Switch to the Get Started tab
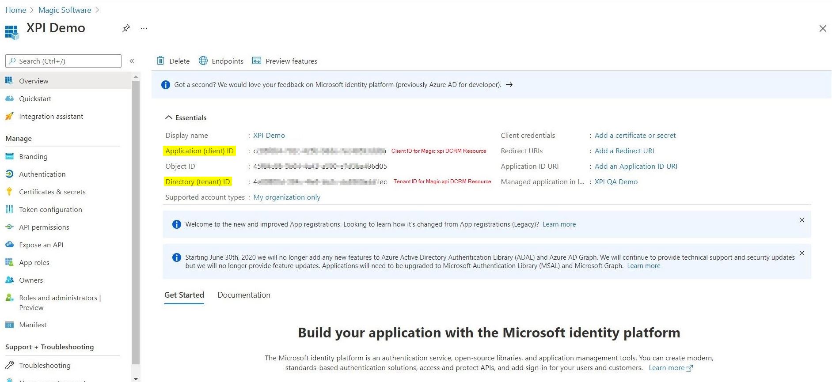This screenshot has width=832, height=382. pos(184,295)
